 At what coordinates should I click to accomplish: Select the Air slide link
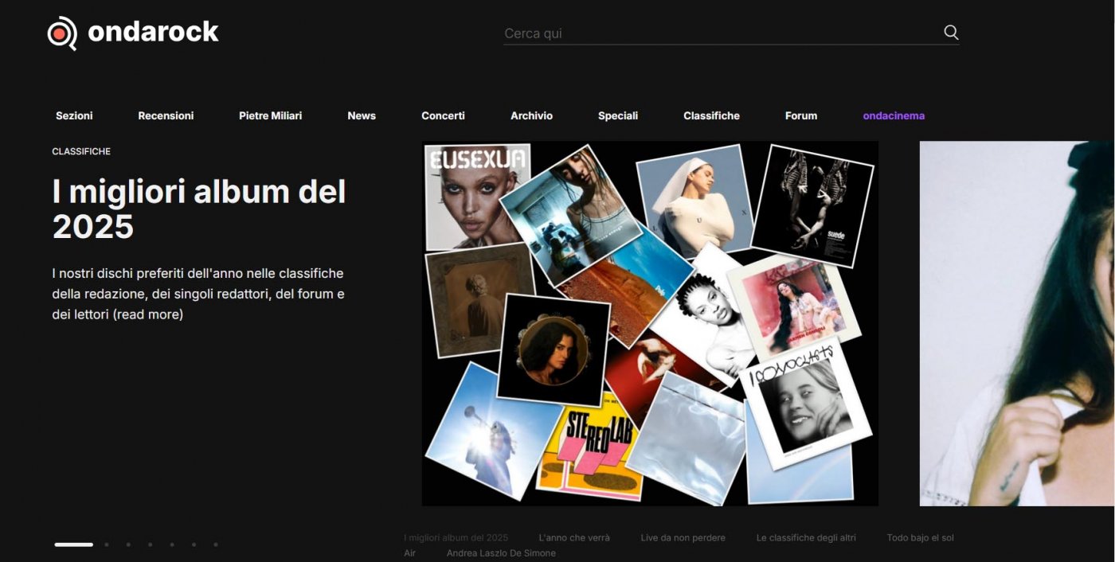(x=409, y=553)
